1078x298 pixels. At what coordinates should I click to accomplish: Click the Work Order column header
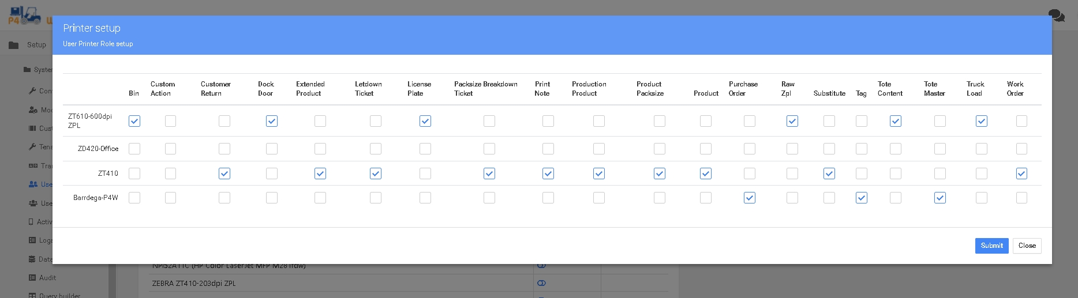(x=1015, y=89)
